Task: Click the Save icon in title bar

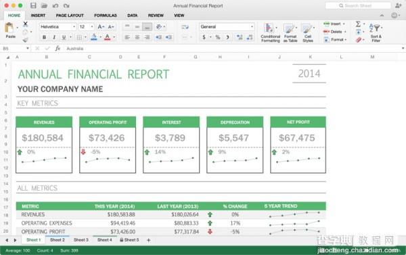Action: pyautogui.click(x=33, y=5)
